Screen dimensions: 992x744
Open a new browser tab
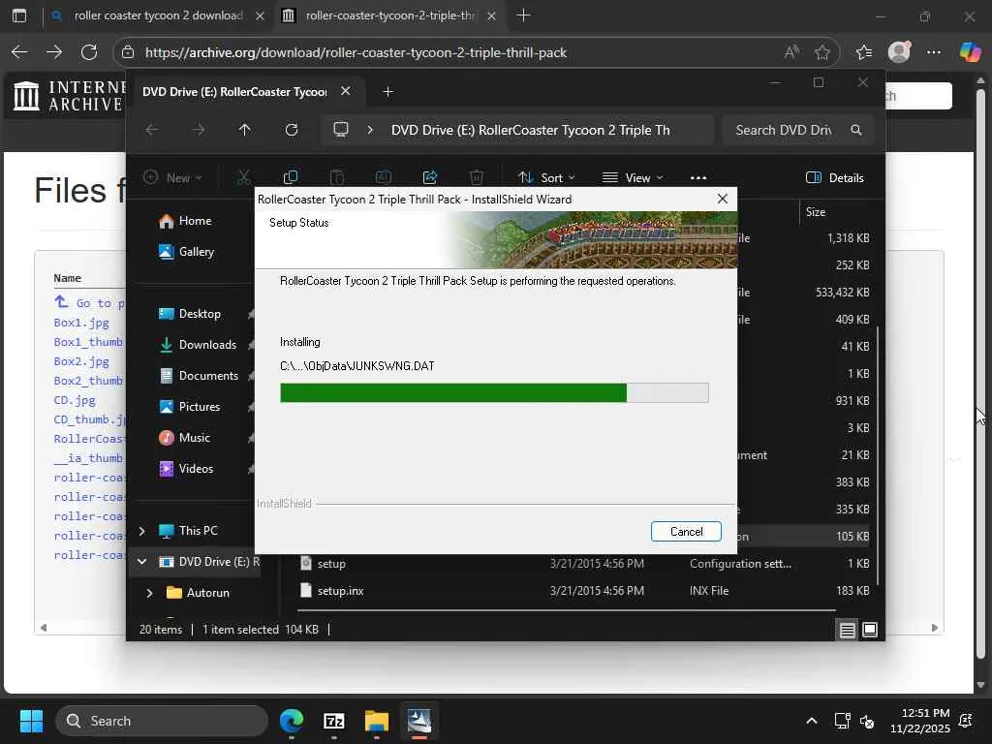coord(524,15)
